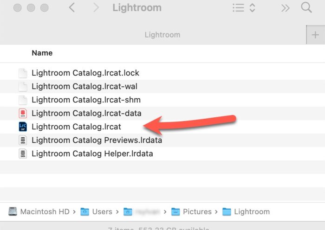Image resolution: width=325 pixels, height=230 pixels.
Task: Select Lightroom Catalog.lrcat.lock file
Action: click(x=85, y=73)
